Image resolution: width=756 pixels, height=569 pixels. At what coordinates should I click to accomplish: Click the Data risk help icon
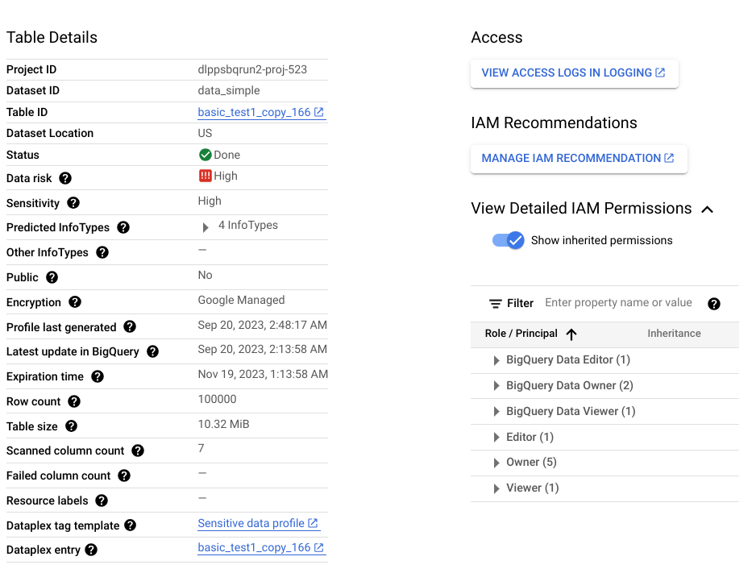65,177
